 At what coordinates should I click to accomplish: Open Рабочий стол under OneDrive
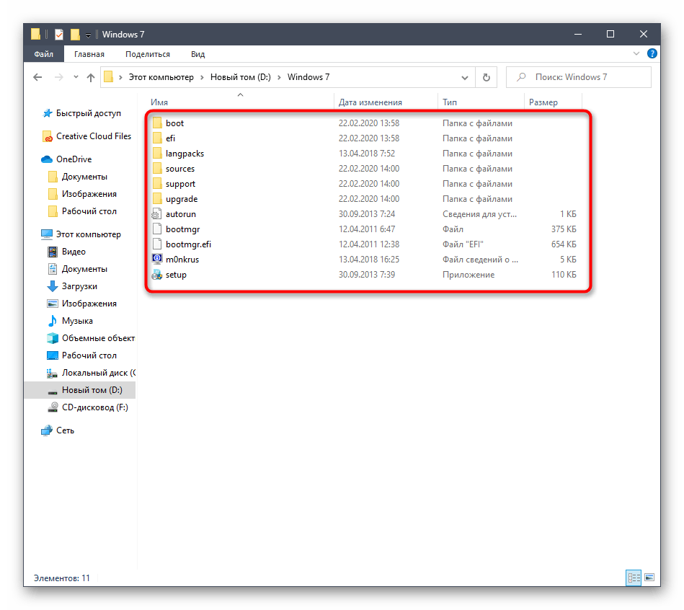point(82,211)
